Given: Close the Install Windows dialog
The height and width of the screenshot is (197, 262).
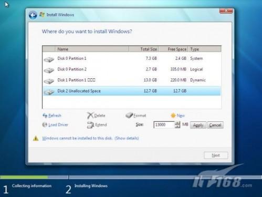Looking at the screenshot, I should (x=226, y=11).
